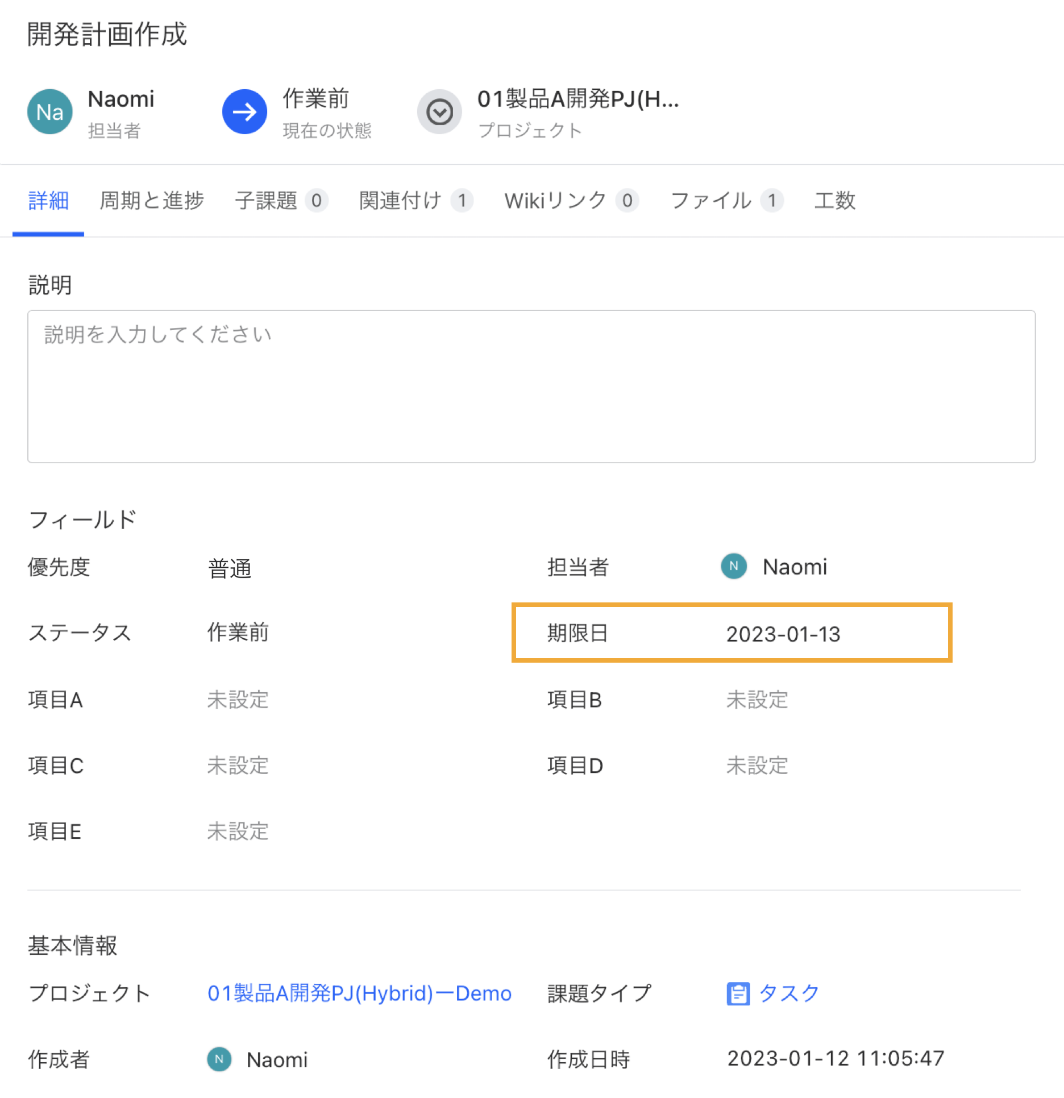Image resolution: width=1064 pixels, height=1098 pixels.
Task: Set the 項目A 未設定 value
Action: coord(238,700)
